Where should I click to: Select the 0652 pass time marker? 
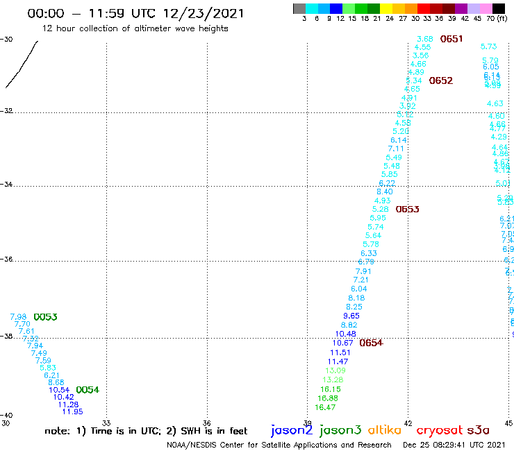(x=441, y=80)
